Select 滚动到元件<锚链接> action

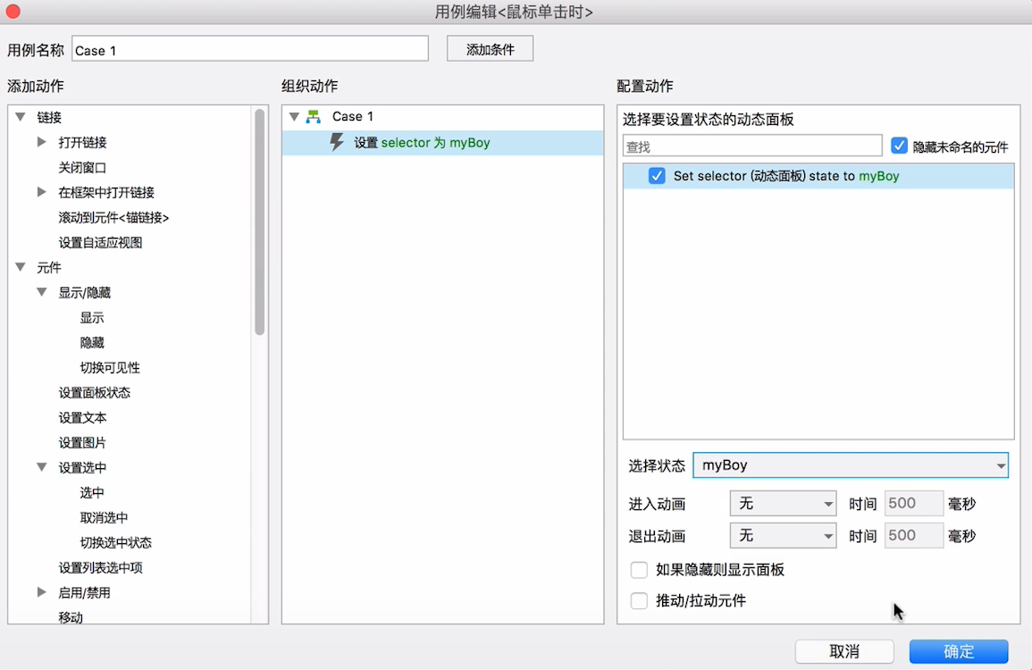point(113,218)
